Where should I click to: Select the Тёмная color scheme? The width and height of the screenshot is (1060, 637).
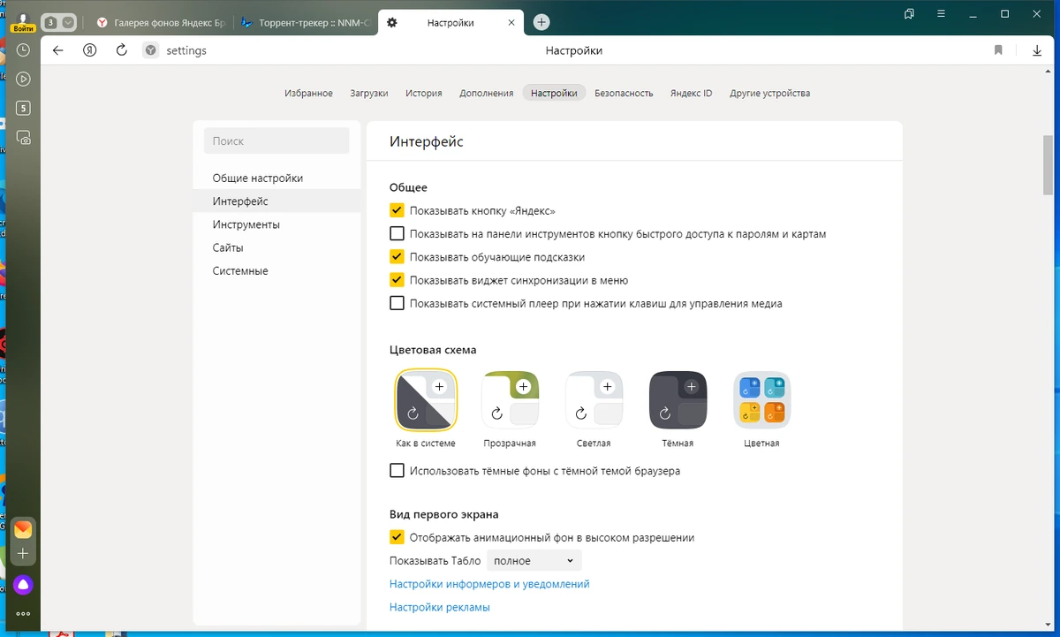click(678, 399)
